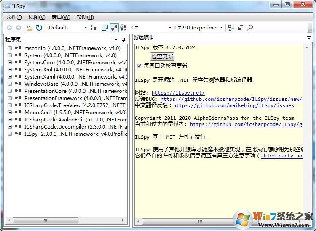Image resolution: width=316 pixels, height=231 pixels.
Task: Open the 程序集 panel options arrow
Action: tap(116, 39)
